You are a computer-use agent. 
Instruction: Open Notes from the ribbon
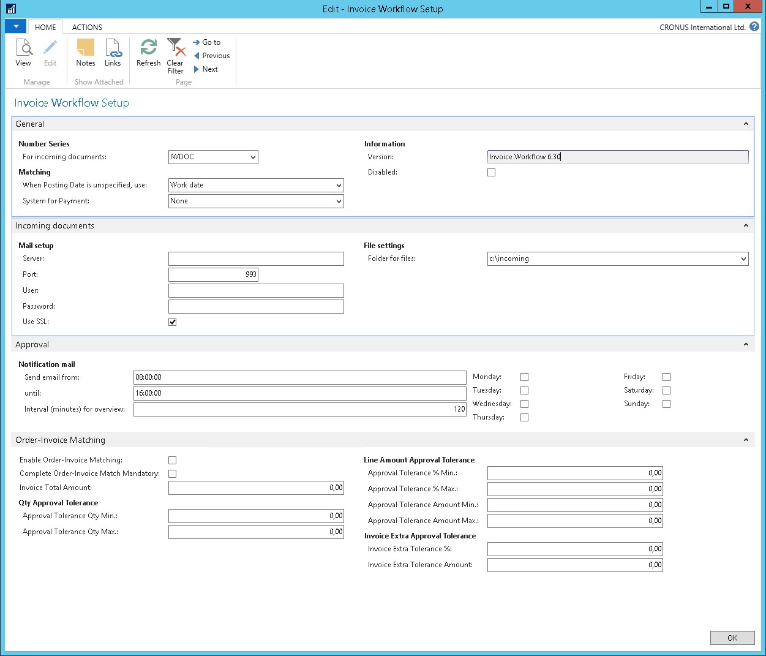[86, 53]
